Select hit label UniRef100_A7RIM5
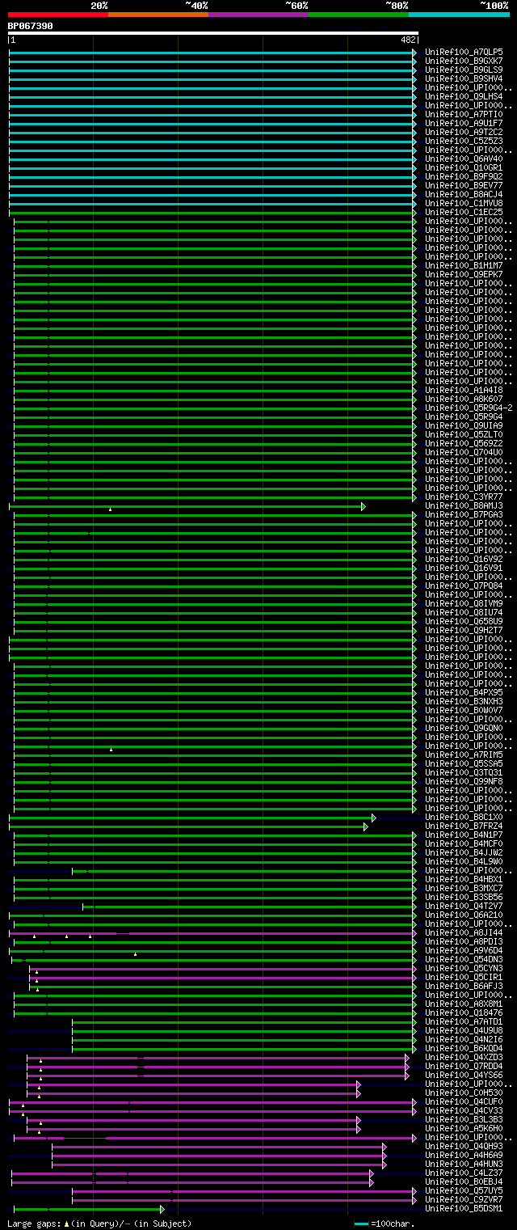The height and width of the screenshot is (1230, 517). coord(464,754)
